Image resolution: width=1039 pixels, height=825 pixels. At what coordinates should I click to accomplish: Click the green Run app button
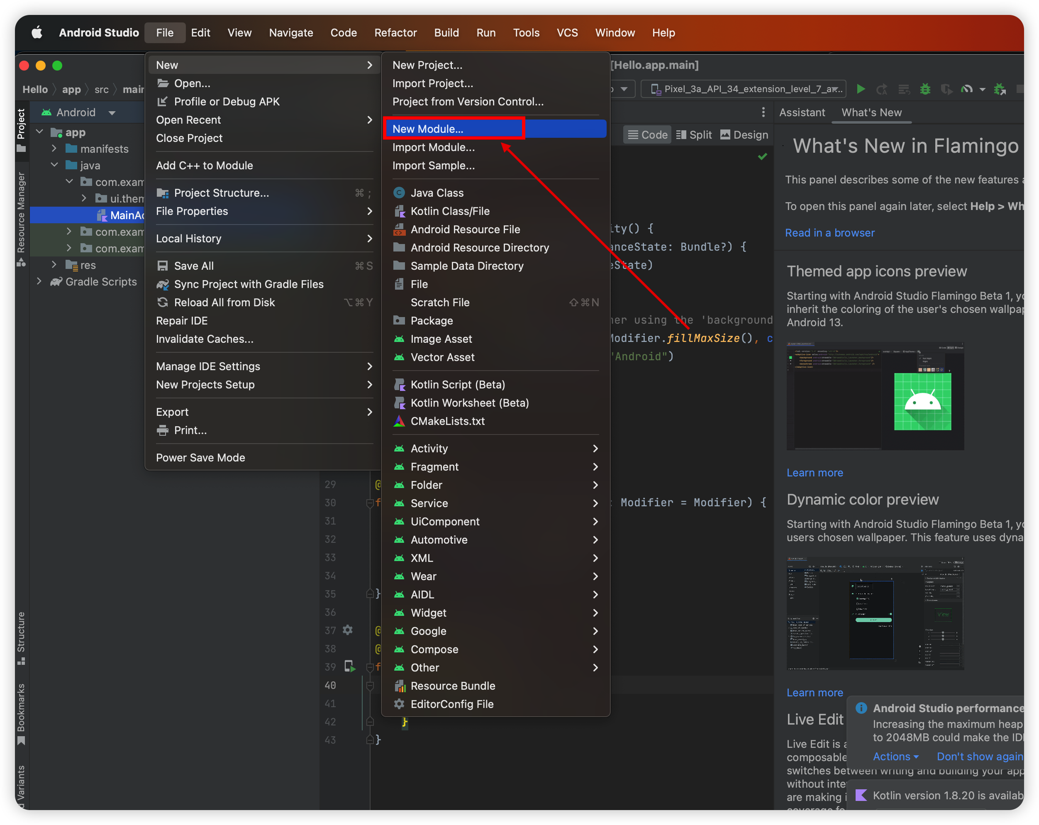(x=861, y=89)
